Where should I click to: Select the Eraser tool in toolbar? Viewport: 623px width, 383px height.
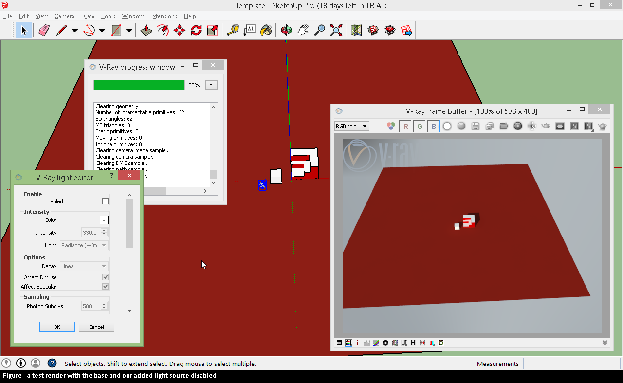pos(44,31)
